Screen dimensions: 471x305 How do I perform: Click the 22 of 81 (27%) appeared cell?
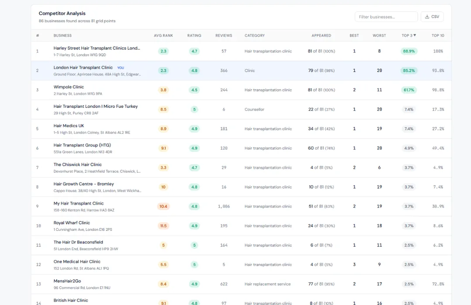(321, 110)
